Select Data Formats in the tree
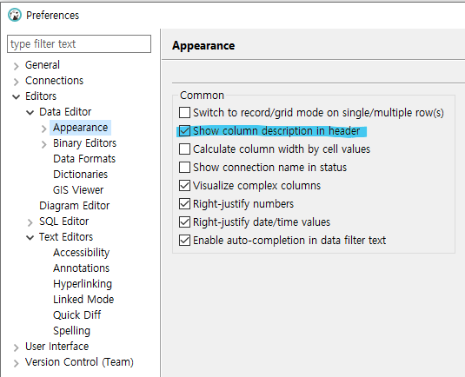 click(x=84, y=159)
